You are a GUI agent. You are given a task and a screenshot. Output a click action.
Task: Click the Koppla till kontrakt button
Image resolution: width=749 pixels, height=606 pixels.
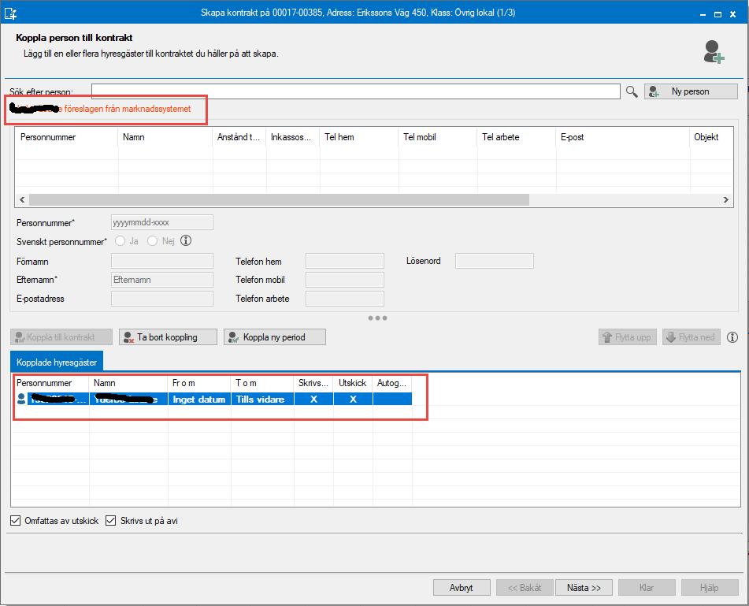point(61,337)
